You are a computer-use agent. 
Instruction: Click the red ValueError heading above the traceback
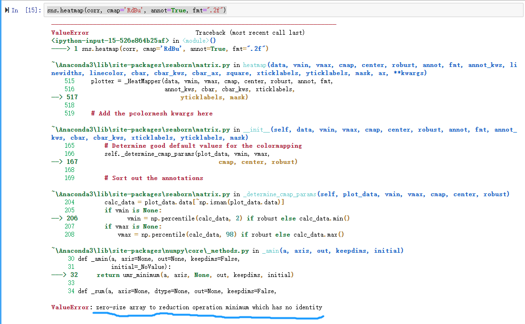(x=70, y=33)
